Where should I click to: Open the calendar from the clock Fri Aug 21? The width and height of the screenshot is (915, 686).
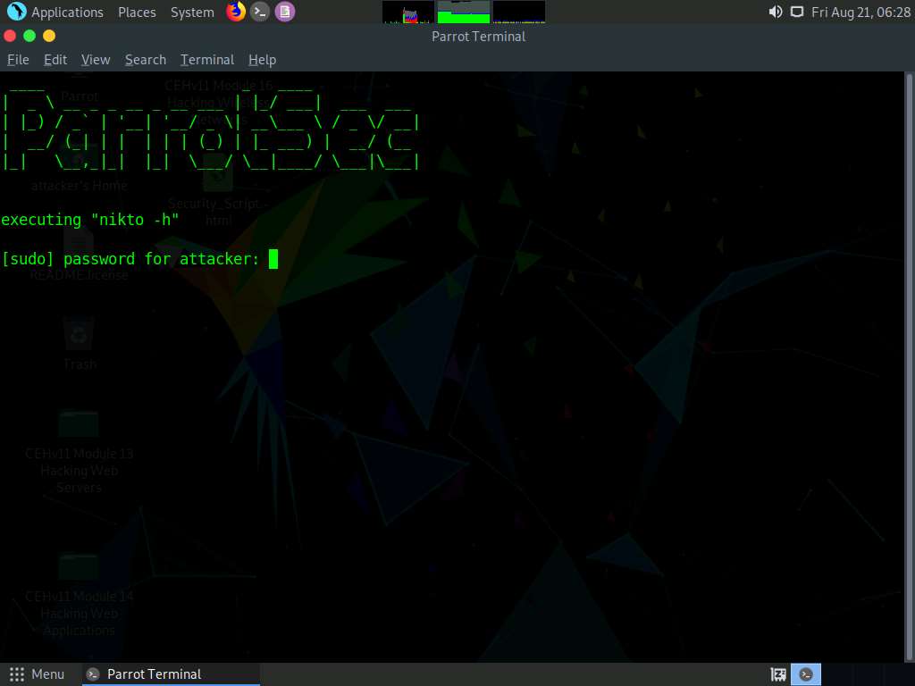pyautogui.click(x=860, y=13)
